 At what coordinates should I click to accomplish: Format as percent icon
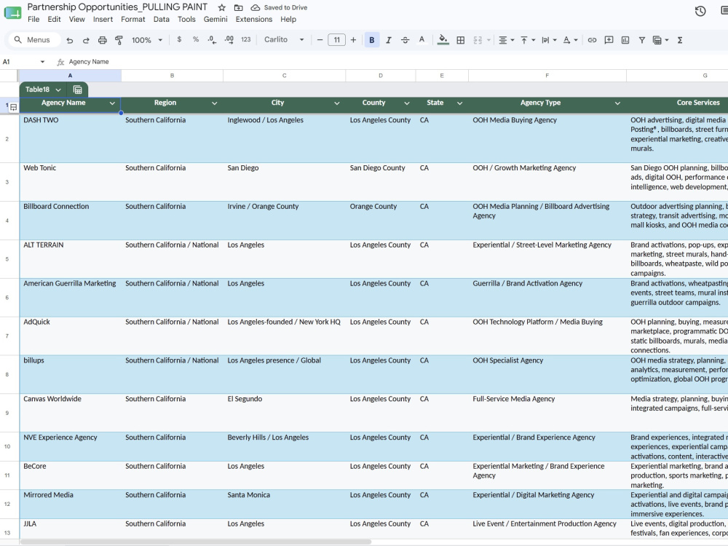tap(195, 40)
